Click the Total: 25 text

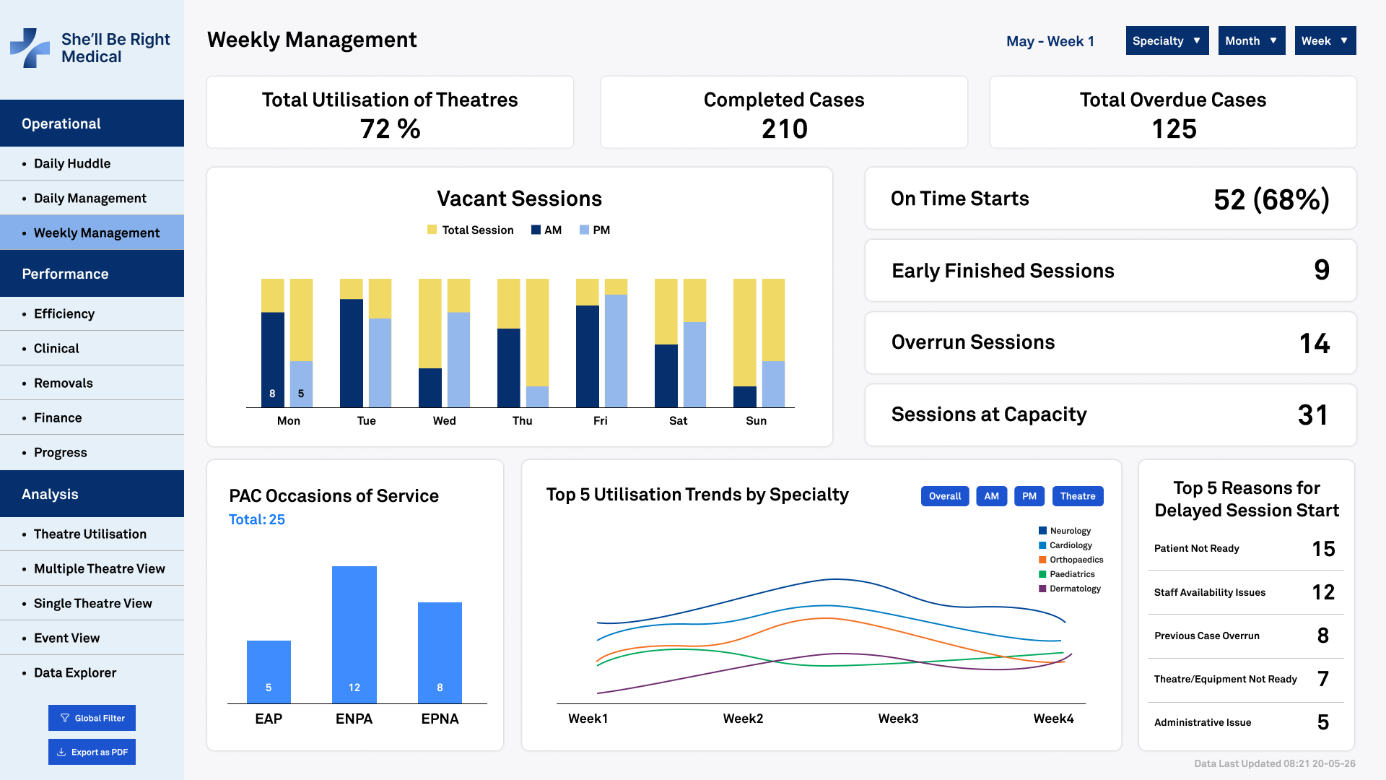257,519
